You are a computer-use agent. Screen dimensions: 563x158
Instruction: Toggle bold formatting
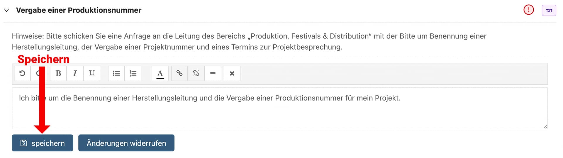pyautogui.click(x=58, y=73)
